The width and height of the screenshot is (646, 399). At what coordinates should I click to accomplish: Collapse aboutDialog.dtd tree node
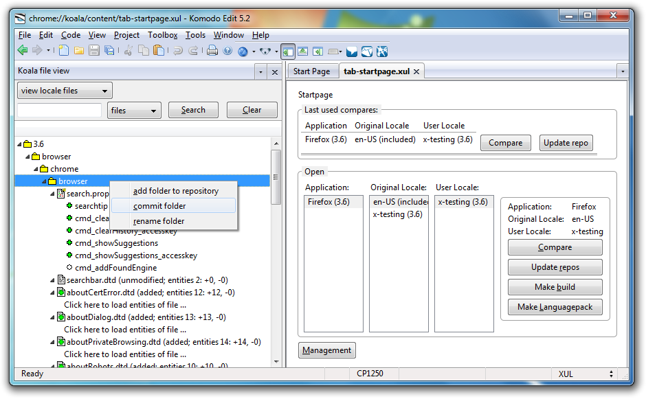coord(52,317)
